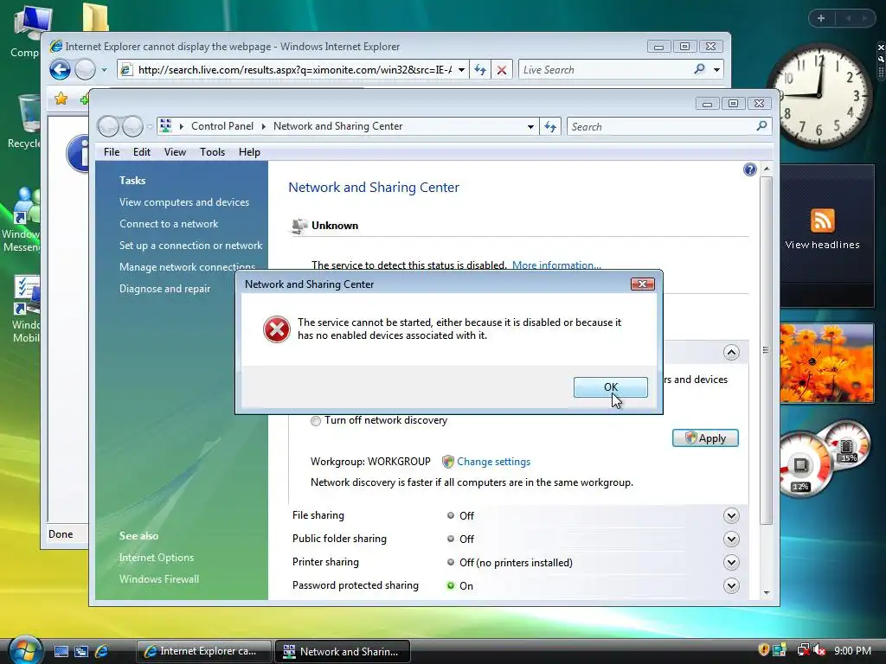Screen dimensions: 886x664
Task: Click the sidebar add gadget plus button
Action: [x=821, y=18]
